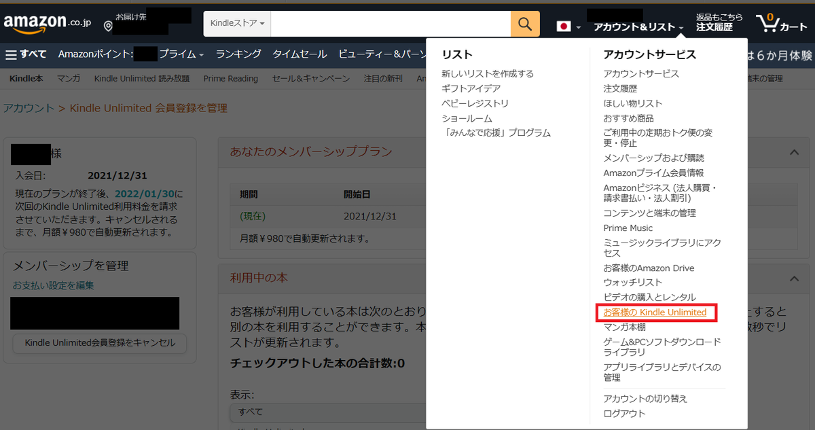The image size is (815, 430).
Task: Click Kindle Unlimited会員登録をキャンセル button
Action: point(100,343)
